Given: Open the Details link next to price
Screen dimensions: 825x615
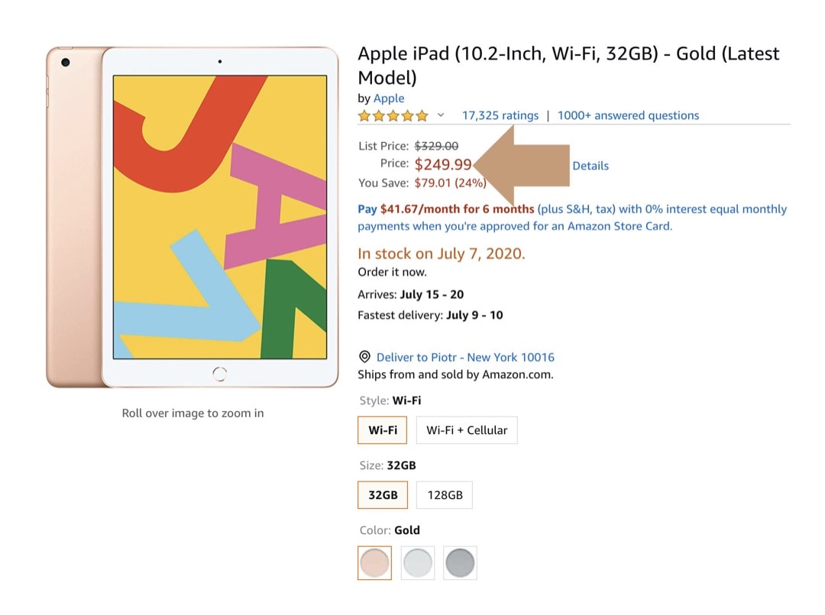Looking at the screenshot, I should coord(590,166).
